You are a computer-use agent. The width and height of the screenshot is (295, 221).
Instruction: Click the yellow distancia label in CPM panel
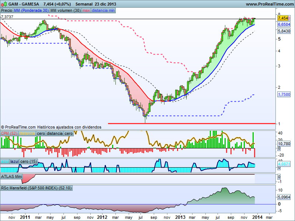[27, 133]
